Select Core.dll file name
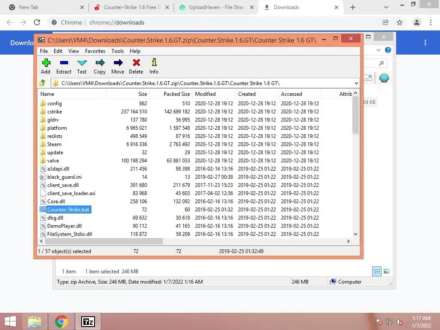The height and width of the screenshot is (330, 440). pos(56,202)
